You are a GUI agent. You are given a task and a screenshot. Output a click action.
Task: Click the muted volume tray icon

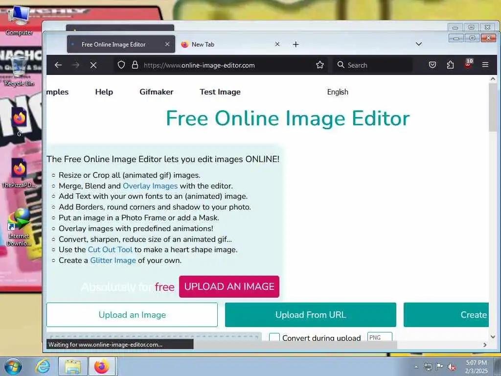(452, 367)
